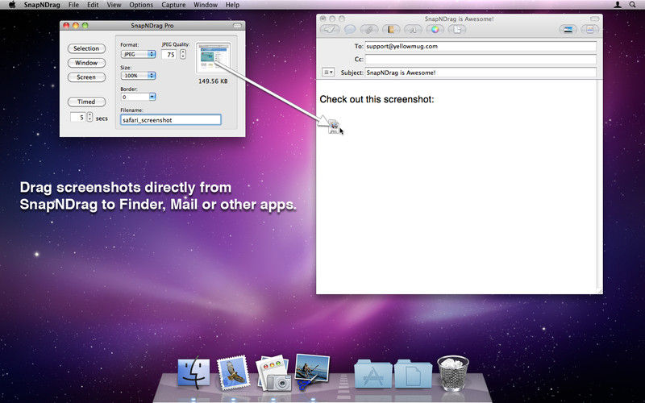The image size is (645, 403).
Task: Click the Filename field with safari_screenshot
Action: [x=171, y=119]
